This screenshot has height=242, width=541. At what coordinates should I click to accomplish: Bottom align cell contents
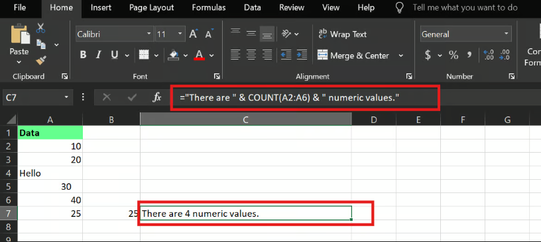click(x=267, y=34)
